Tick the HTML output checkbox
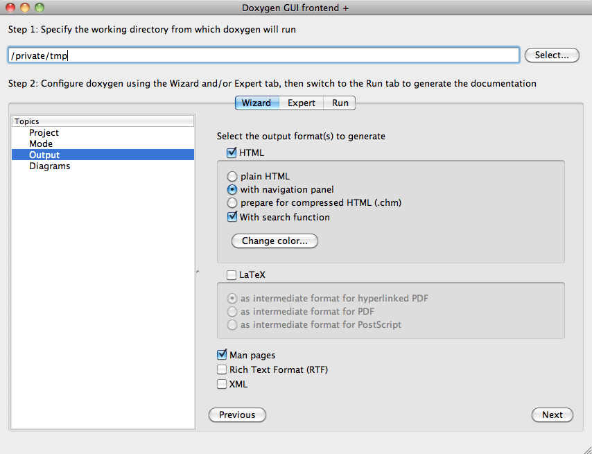The height and width of the screenshot is (454, 592). pyautogui.click(x=232, y=153)
